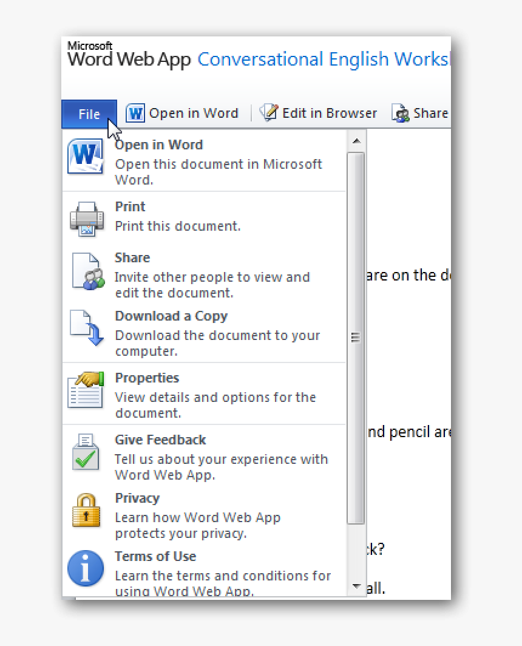Click text 'Print this document.'
The image size is (522, 646).
[x=178, y=226]
